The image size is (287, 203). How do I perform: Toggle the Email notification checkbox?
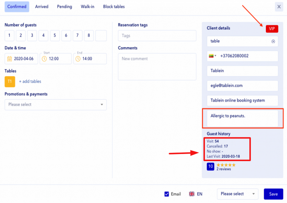pos(167,194)
